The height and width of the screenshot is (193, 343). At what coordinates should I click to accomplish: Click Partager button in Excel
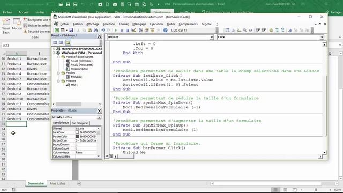pyautogui.click(x=333, y=12)
